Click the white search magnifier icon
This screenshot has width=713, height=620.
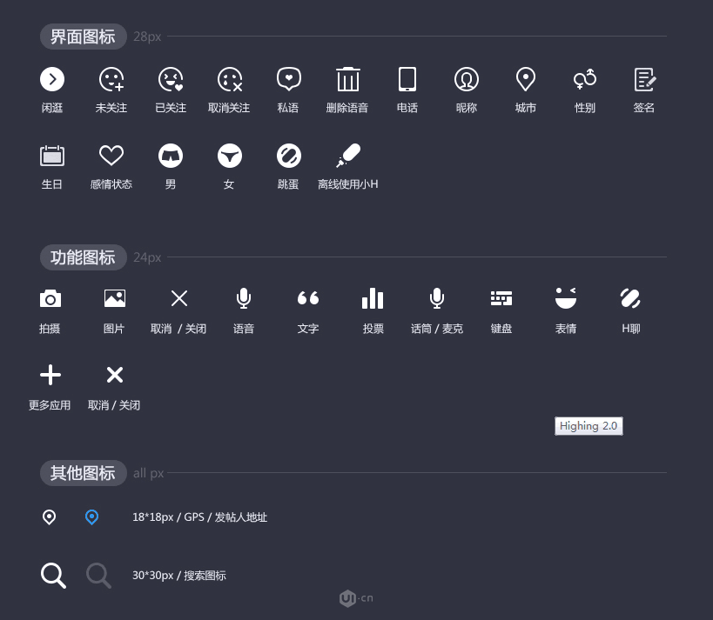(x=53, y=576)
